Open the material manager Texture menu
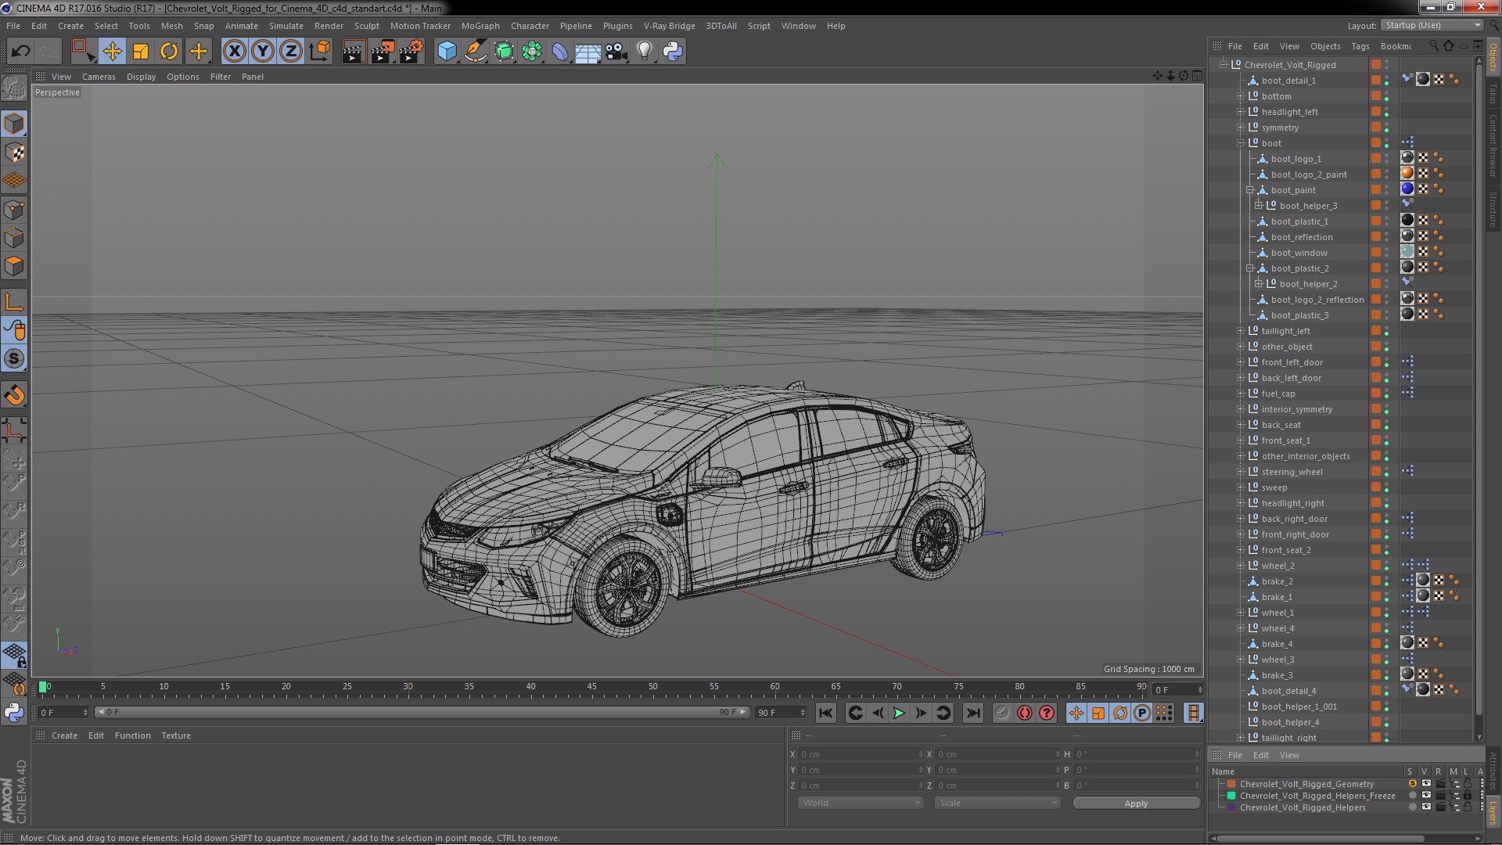The height and width of the screenshot is (845, 1502). [176, 735]
